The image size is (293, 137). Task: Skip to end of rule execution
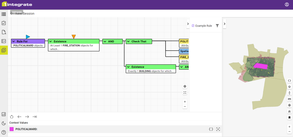tap(35, 117)
